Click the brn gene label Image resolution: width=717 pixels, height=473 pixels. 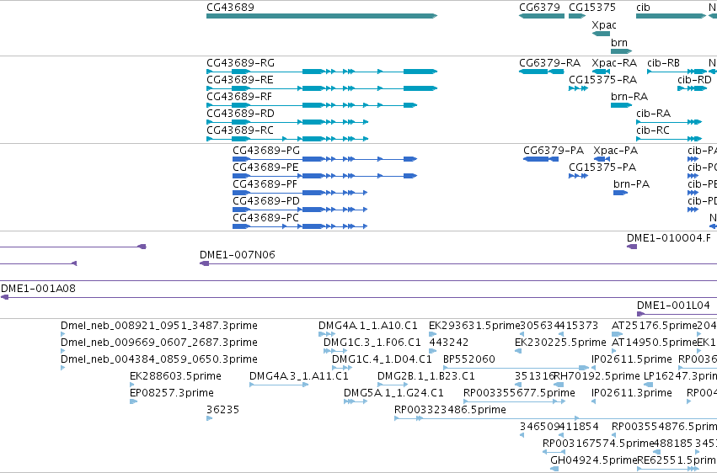pos(619,42)
